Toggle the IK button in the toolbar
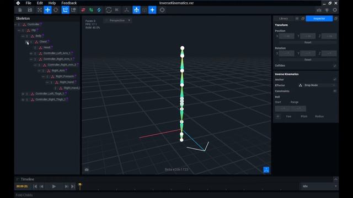The image size is (353, 198). click(x=116, y=10)
